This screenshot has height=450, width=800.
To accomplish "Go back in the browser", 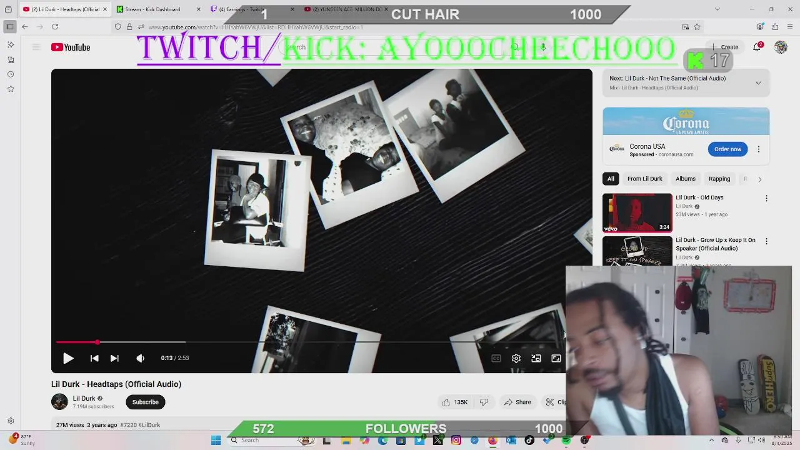I will click(25, 27).
